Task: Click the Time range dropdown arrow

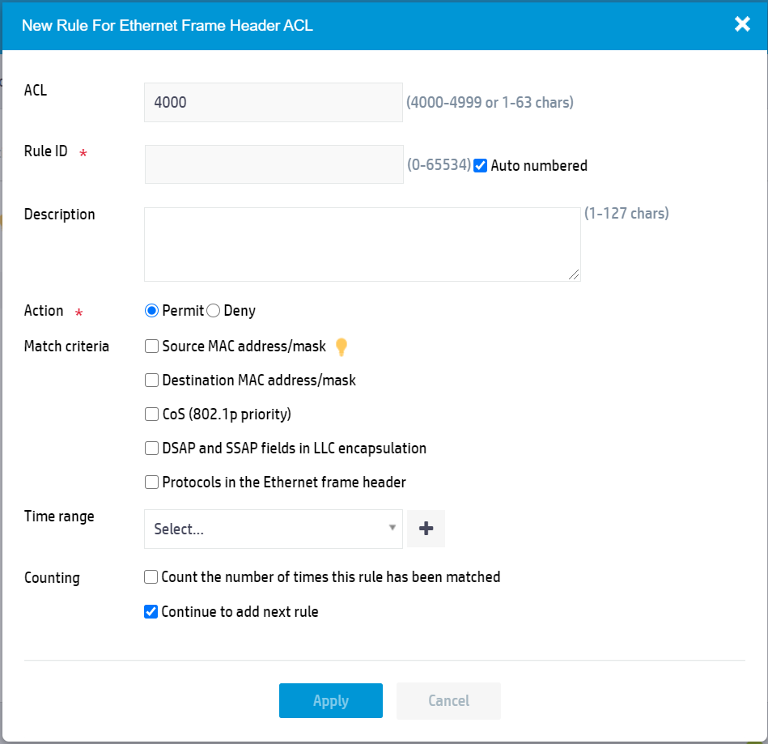Action: [x=392, y=528]
